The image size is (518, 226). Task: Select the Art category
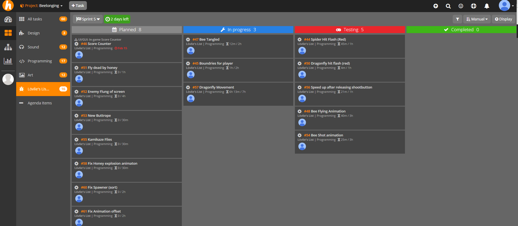[x=43, y=75]
